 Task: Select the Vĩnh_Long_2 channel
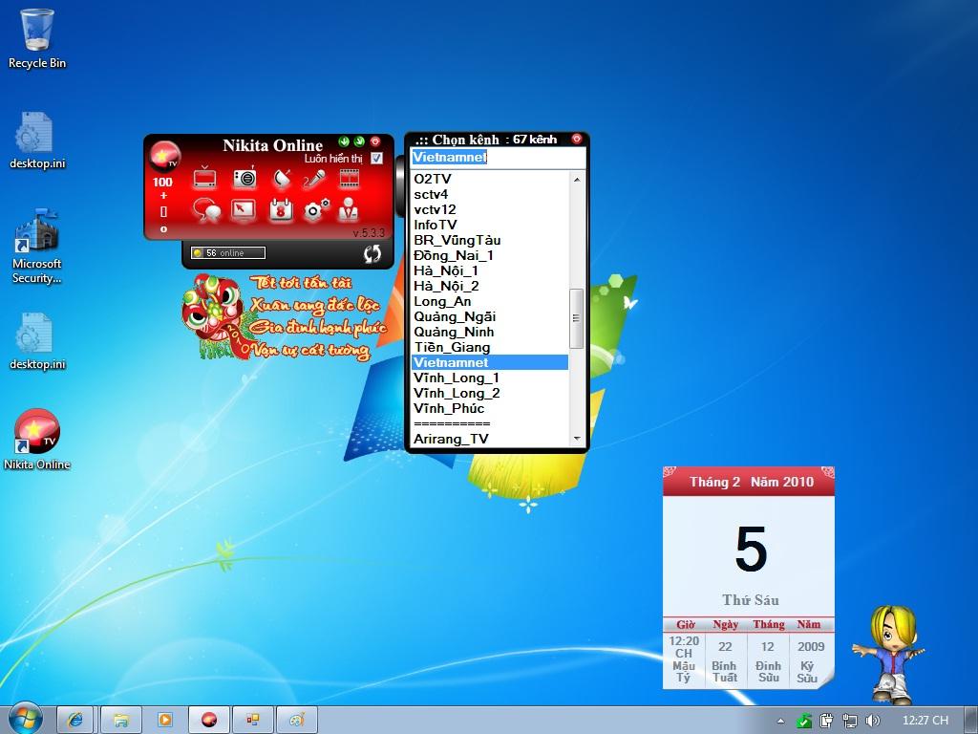490,393
